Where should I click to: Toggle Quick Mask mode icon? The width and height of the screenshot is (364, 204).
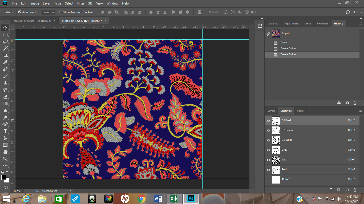[5, 188]
